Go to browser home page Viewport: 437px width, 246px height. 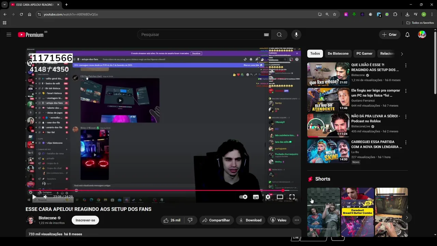[29, 14]
